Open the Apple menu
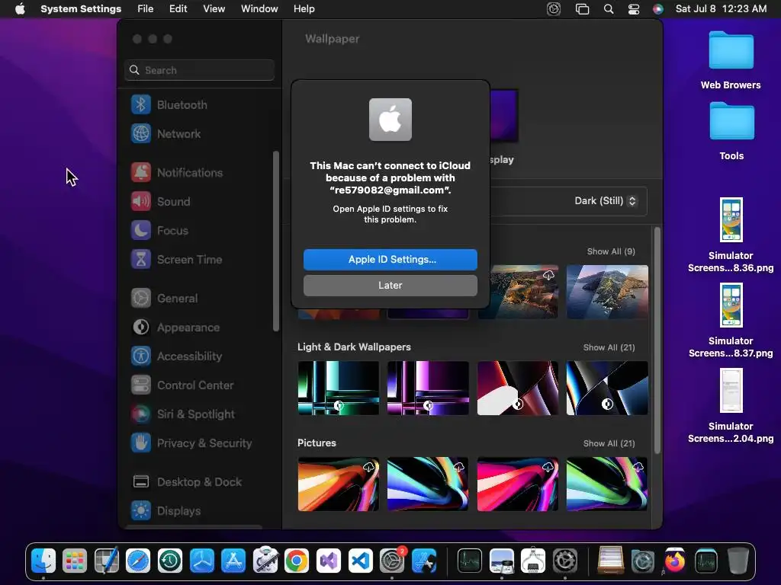781x585 pixels. point(20,9)
